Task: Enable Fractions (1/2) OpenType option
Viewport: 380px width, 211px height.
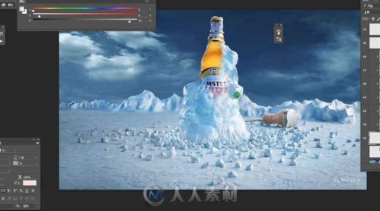Action: (x=33, y=198)
